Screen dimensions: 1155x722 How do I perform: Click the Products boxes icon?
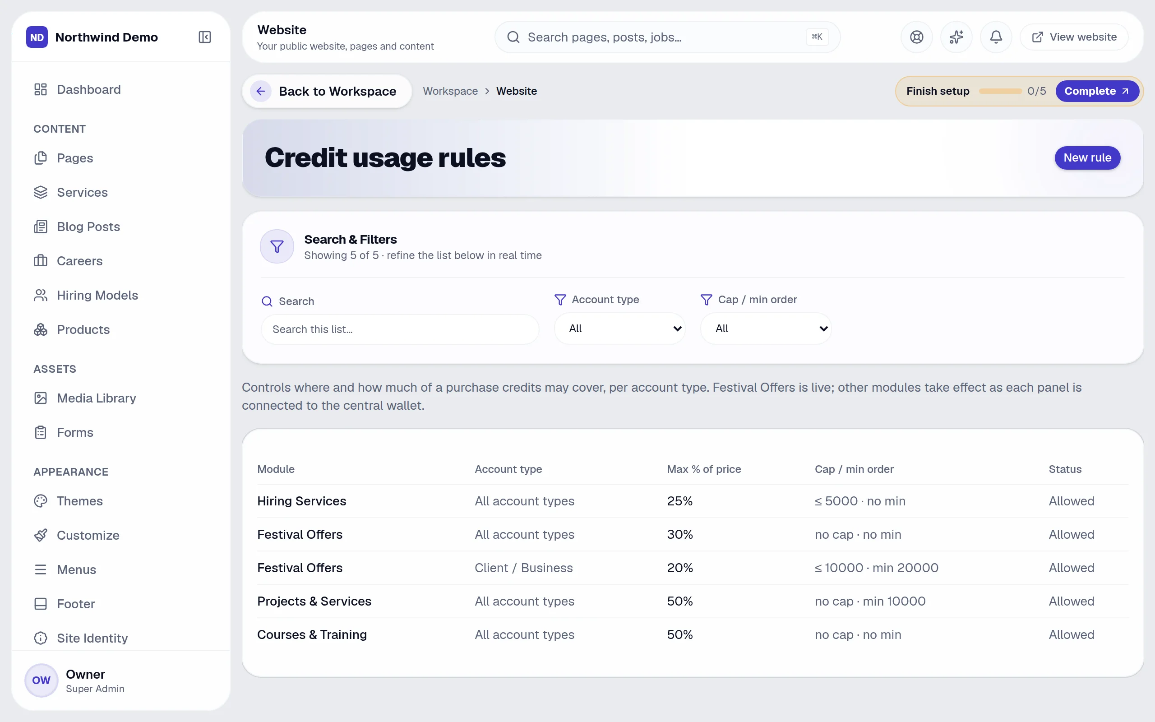pyautogui.click(x=41, y=329)
